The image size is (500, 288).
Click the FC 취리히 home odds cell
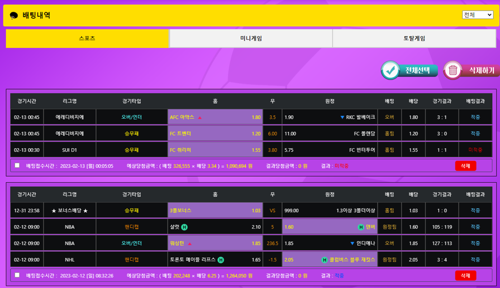click(215, 150)
